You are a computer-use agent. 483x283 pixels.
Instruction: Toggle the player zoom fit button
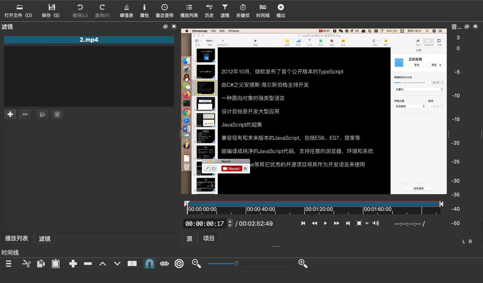pos(359,223)
